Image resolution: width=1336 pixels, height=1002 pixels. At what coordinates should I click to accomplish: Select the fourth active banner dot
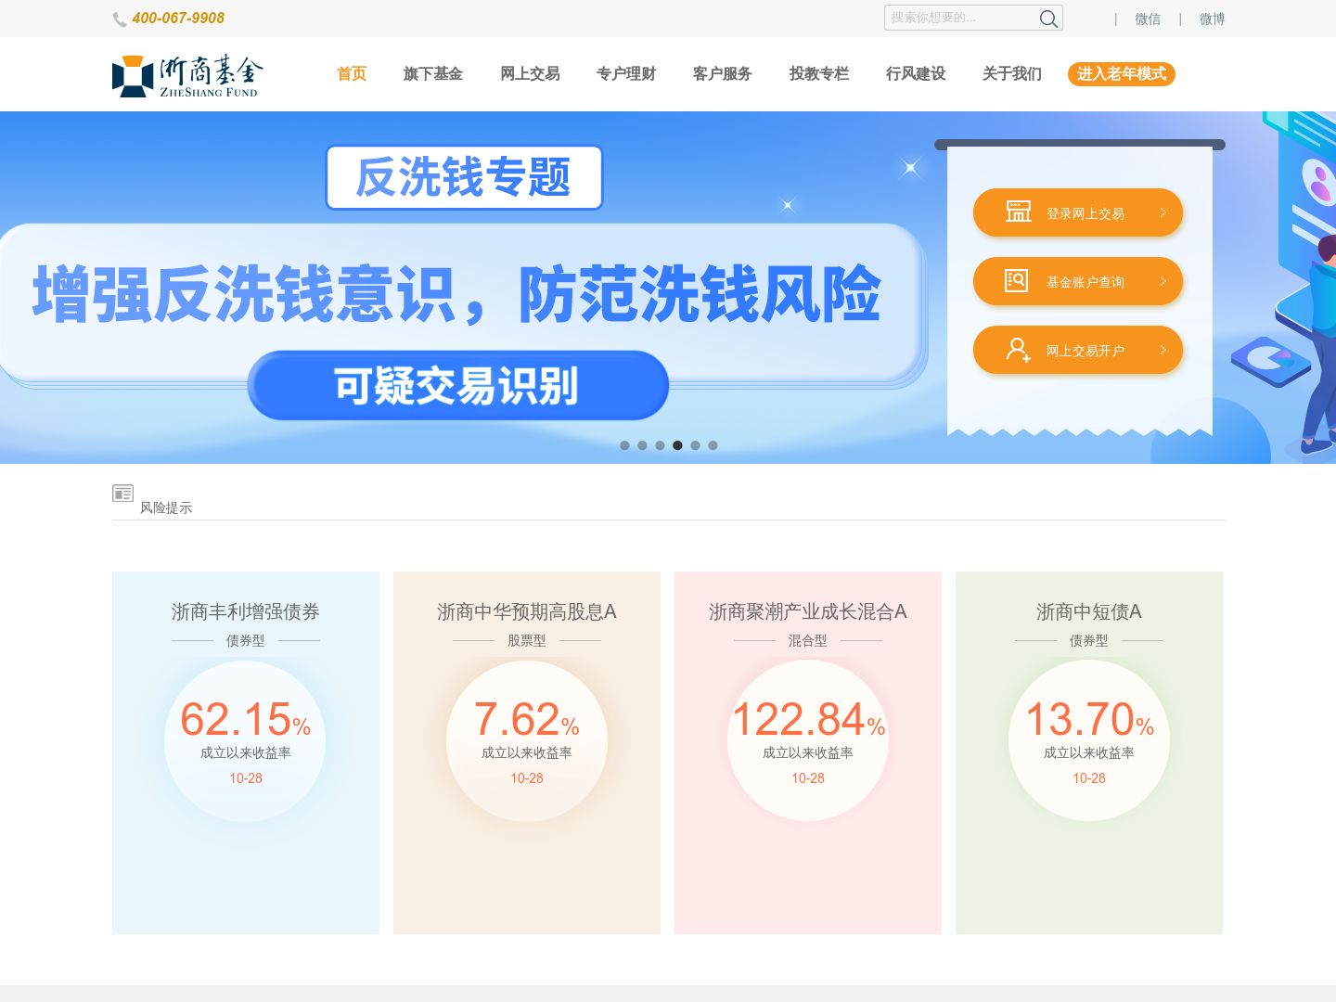(x=677, y=445)
